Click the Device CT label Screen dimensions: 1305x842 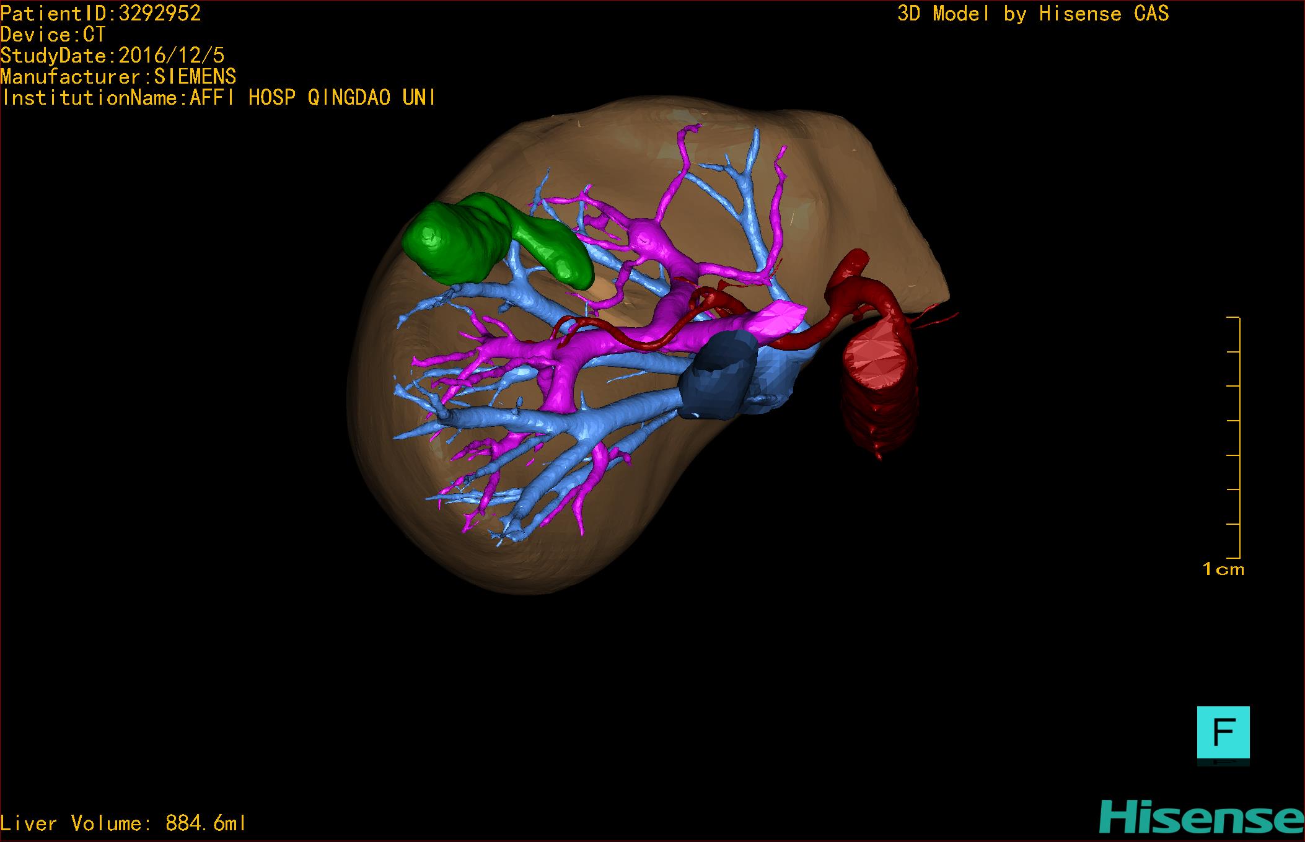(53, 35)
